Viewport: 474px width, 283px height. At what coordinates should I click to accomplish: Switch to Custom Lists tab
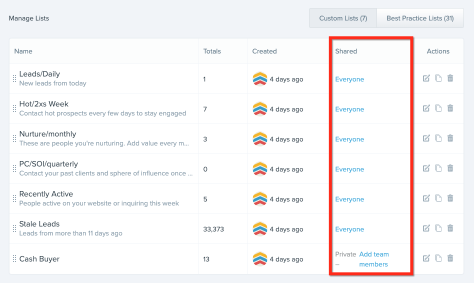(343, 18)
